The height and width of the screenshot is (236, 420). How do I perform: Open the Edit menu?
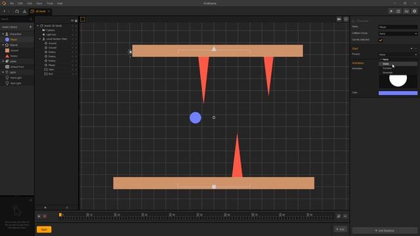pyautogui.click(x=20, y=3)
